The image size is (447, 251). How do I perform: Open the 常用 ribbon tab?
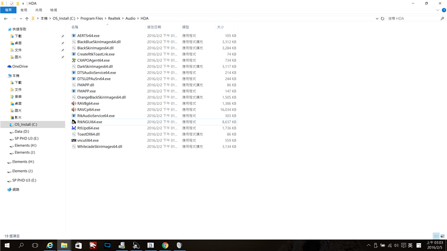[24, 10]
